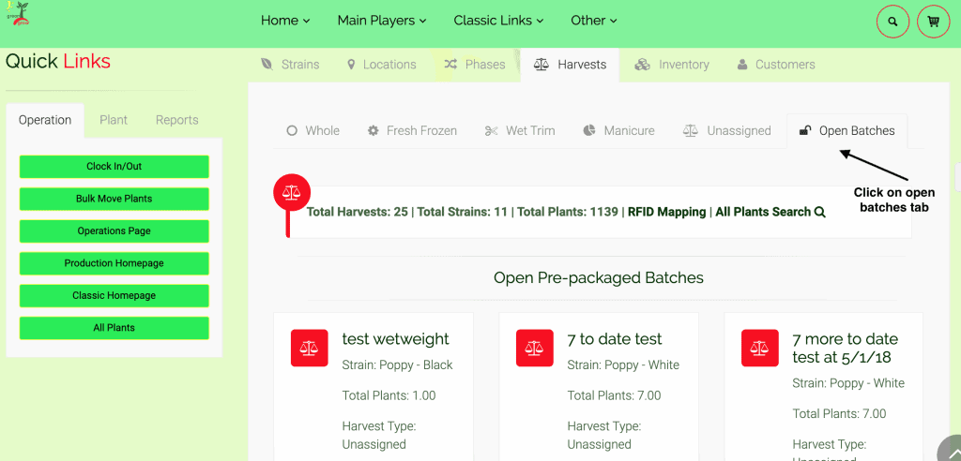The height and width of the screenshot is (461, 961).
Task: Open the search icon in header
Action: coord(893,22)
